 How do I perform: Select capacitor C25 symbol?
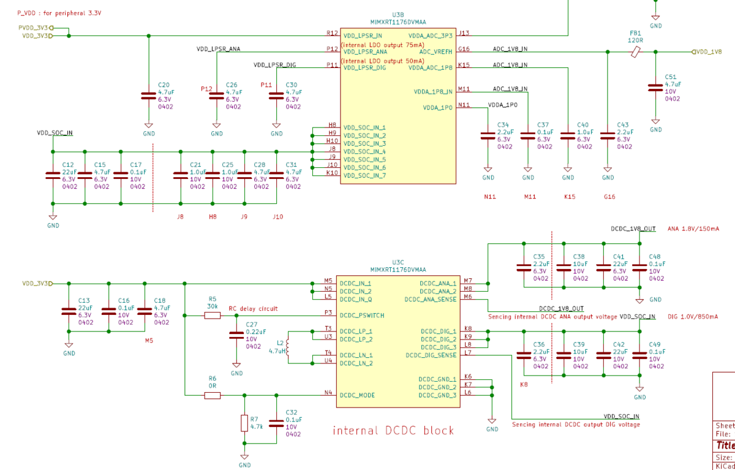pyautogui.click(x=213, y=175)
